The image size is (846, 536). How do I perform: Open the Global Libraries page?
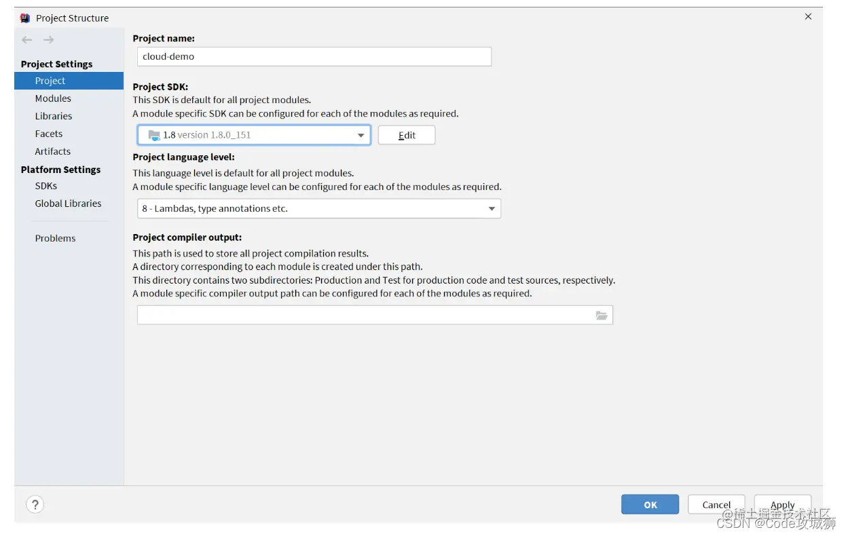[x=68, y=204]
